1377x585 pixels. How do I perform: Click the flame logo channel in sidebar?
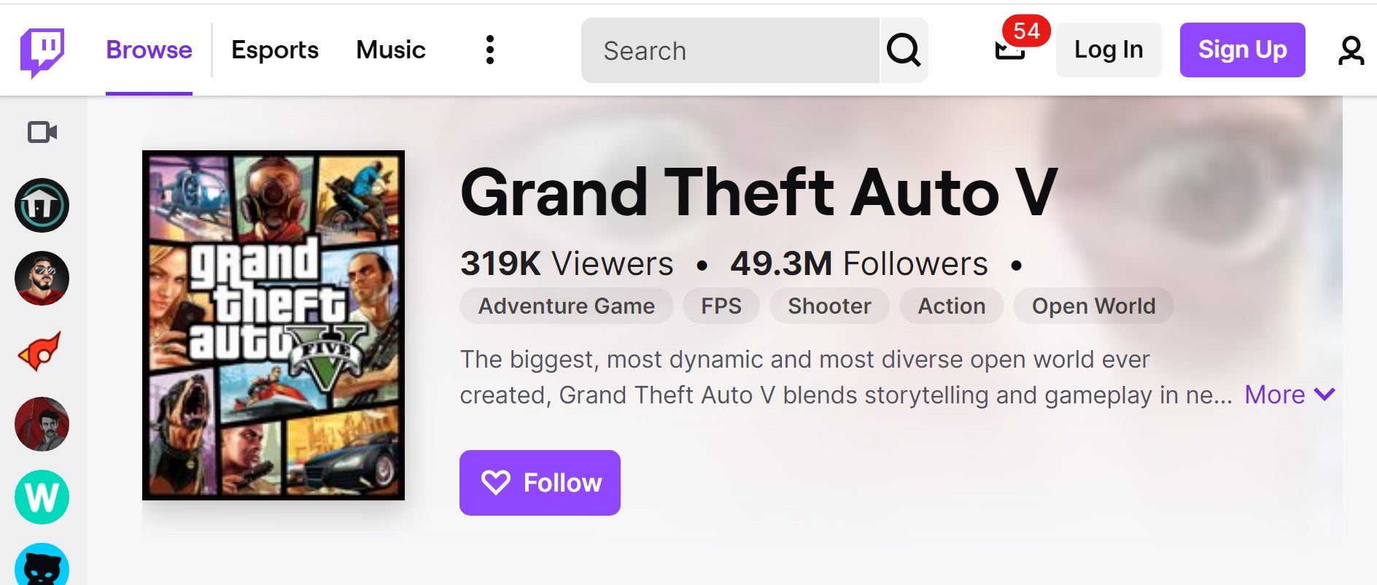tap(42, 352)
